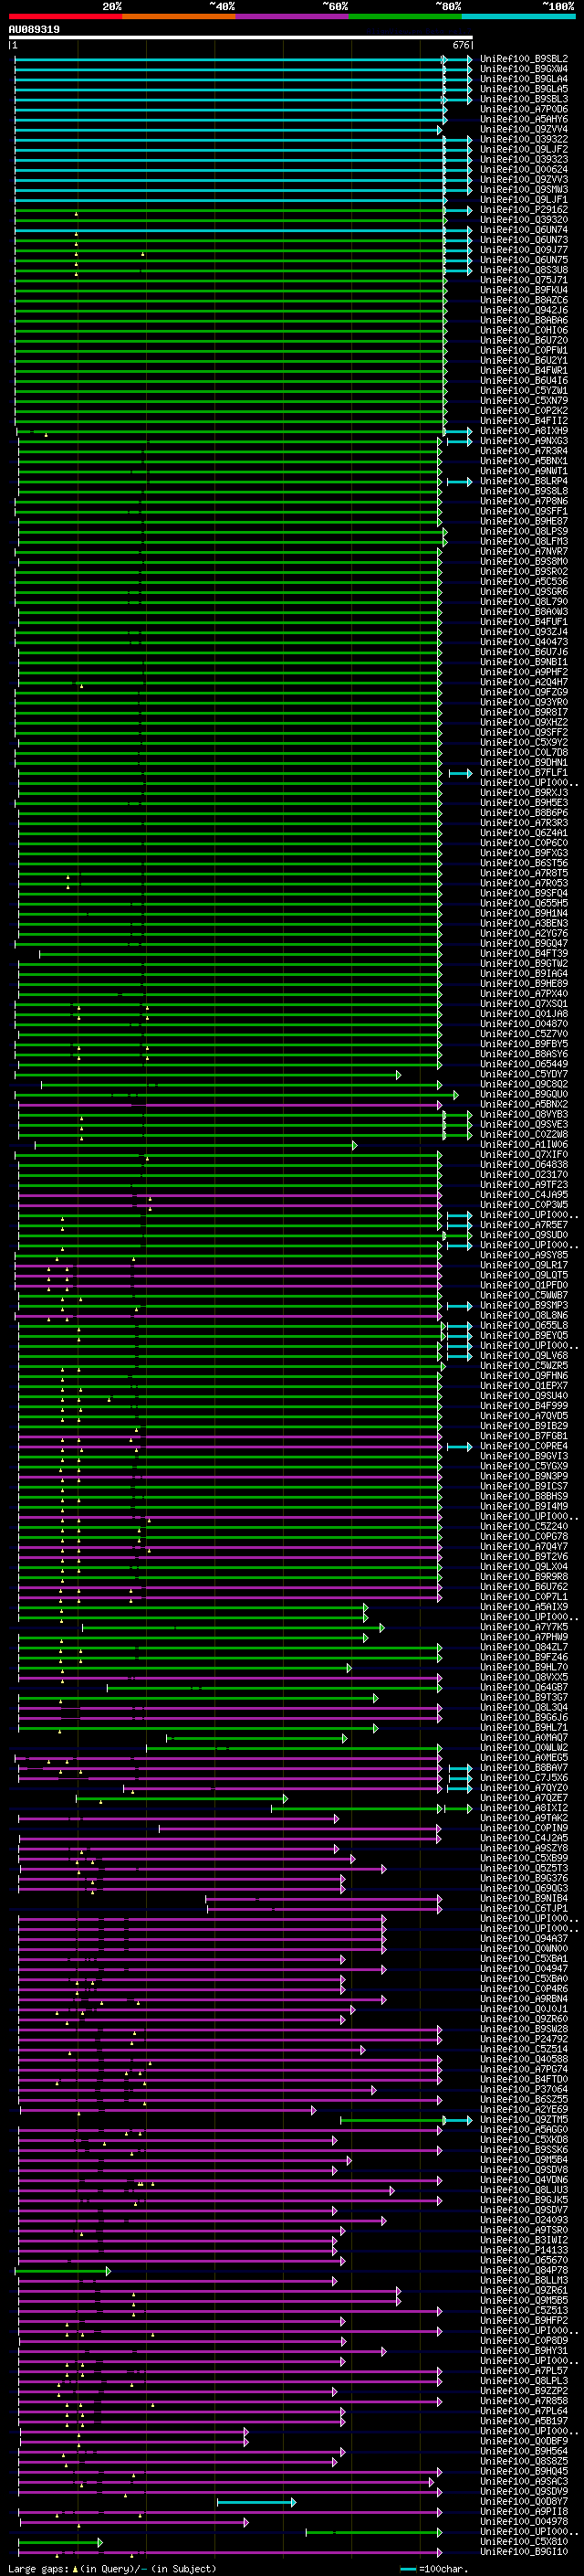The image size is (584, 2576).
Task: Click the label UniRef100_B8BAV7
Action: click(524, 1768)
